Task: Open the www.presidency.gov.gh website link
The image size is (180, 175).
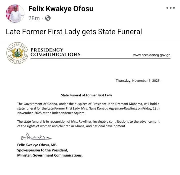Action: point(152,55)
